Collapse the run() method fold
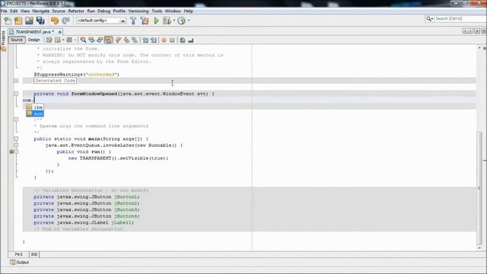This screenshot has width=487, height=274. point(16,151)
